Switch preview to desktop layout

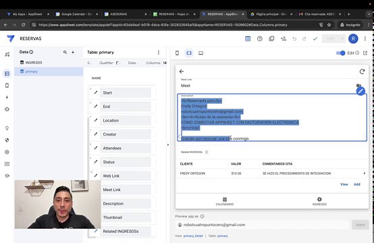tap(201, 53)
